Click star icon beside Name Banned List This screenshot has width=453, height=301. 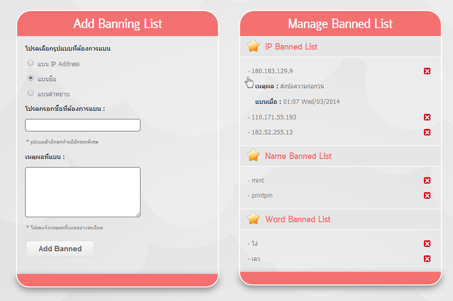[254, 155]
